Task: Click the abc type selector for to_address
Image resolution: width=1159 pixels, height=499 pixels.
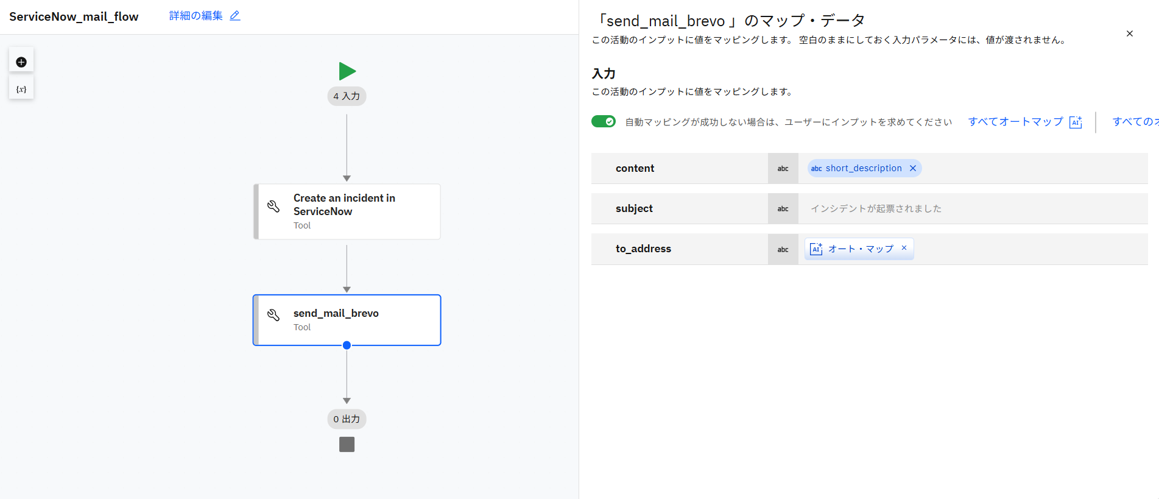Action: point(783,249)
